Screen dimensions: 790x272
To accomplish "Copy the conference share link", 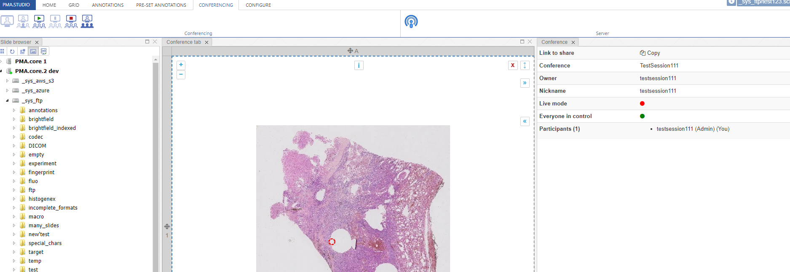I will 650,53.
